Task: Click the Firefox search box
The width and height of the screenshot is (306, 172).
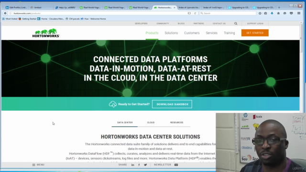Action: point(228,13)
